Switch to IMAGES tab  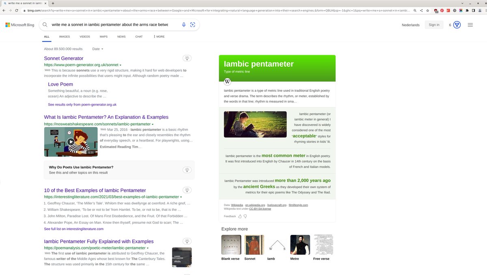[65, 37]
